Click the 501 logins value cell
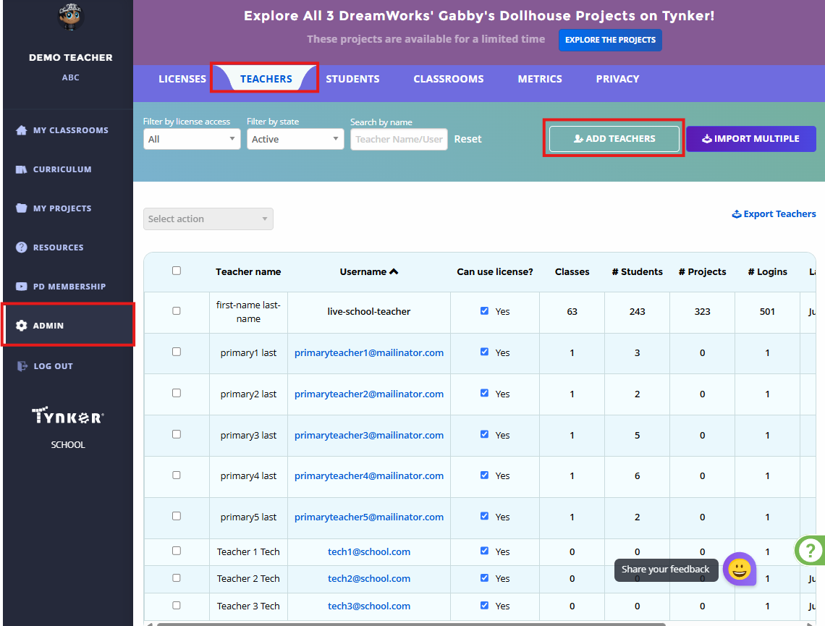This screenshot has height=626, width=825. 767,311
